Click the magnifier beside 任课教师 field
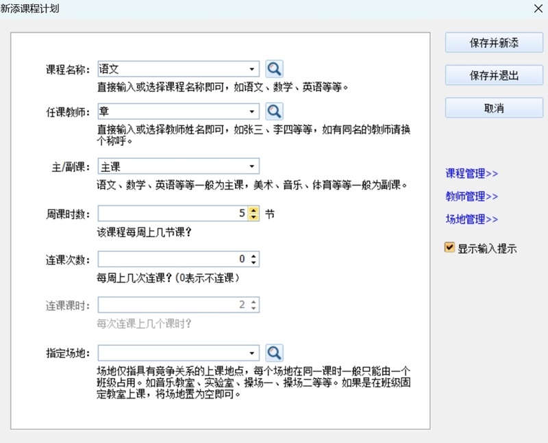 click(x=273, y=111)
